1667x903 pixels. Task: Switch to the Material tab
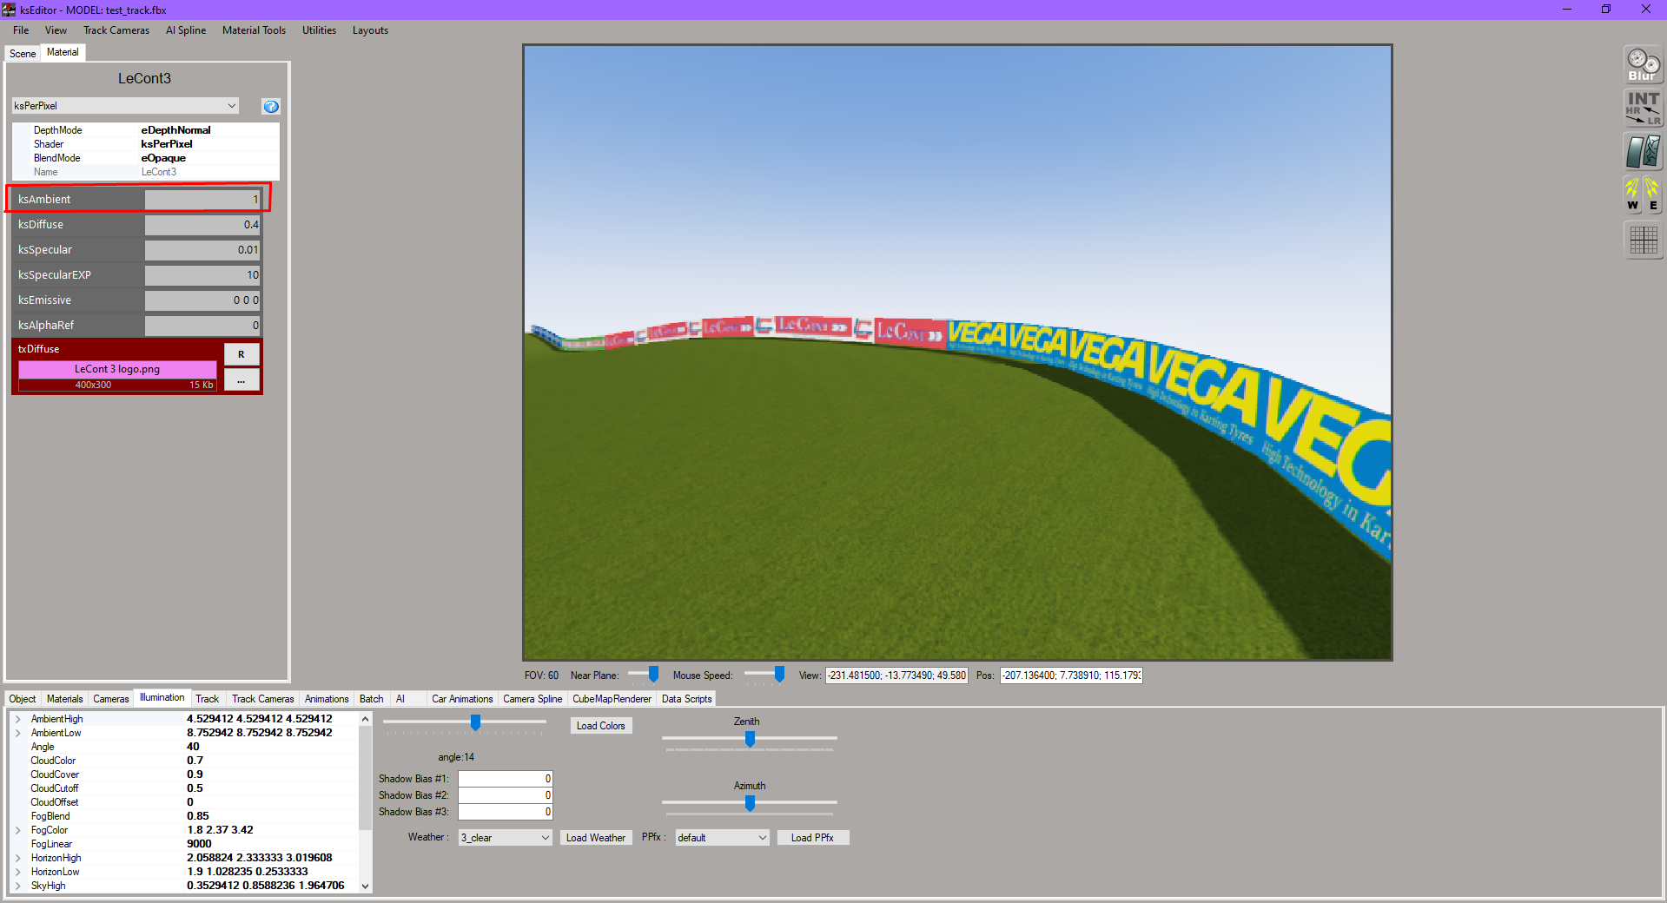click(x=63, y=52)
